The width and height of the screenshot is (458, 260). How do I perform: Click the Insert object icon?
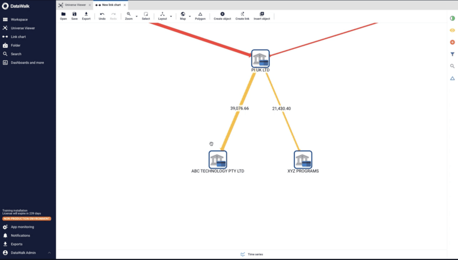click(262, 14)
